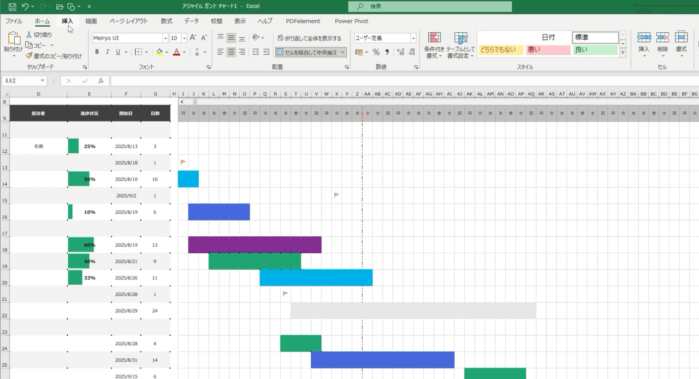Expand the number format dropdown (ユーザー定義)
The image size is (699, 379).
(413, 38)
